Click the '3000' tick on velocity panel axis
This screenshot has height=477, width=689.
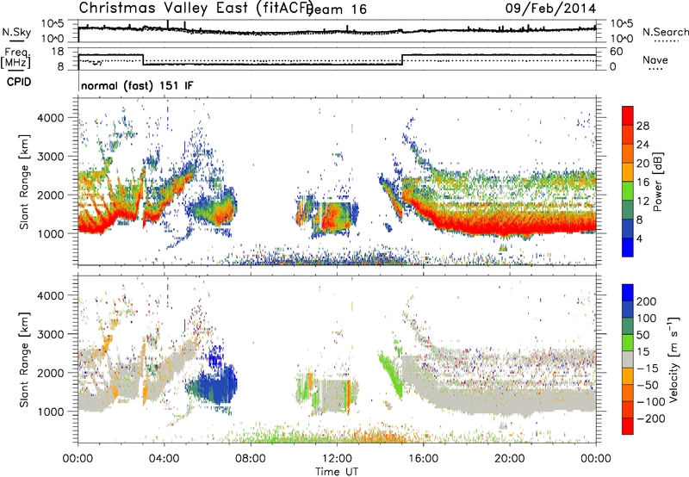[50, 334]
